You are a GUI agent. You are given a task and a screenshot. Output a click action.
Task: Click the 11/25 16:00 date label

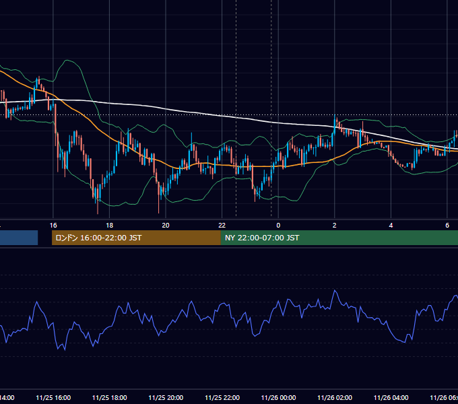[x=53, y=397]
